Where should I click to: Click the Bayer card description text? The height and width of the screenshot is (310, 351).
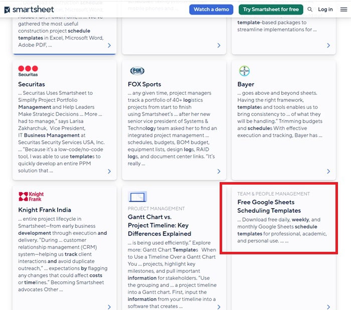click(x=280, y=114)
